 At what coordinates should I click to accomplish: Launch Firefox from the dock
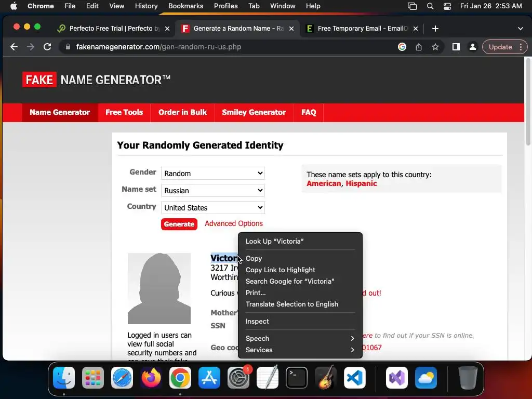[x=151, y=378]
